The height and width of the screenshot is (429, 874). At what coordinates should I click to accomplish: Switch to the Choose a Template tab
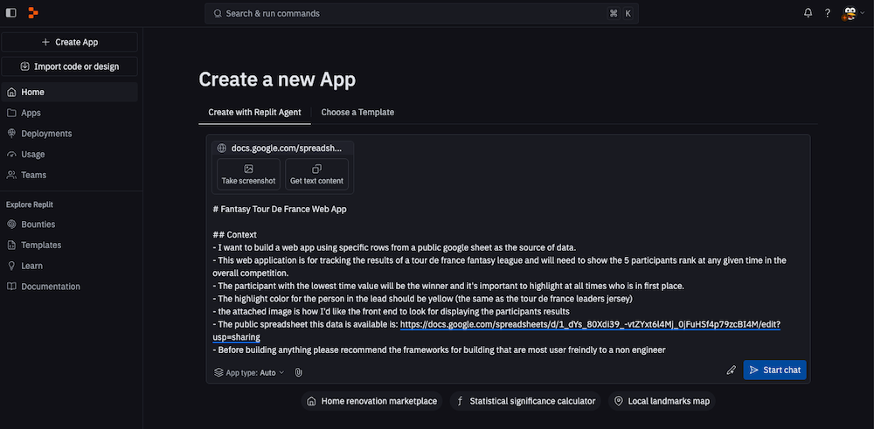point(357,112)
